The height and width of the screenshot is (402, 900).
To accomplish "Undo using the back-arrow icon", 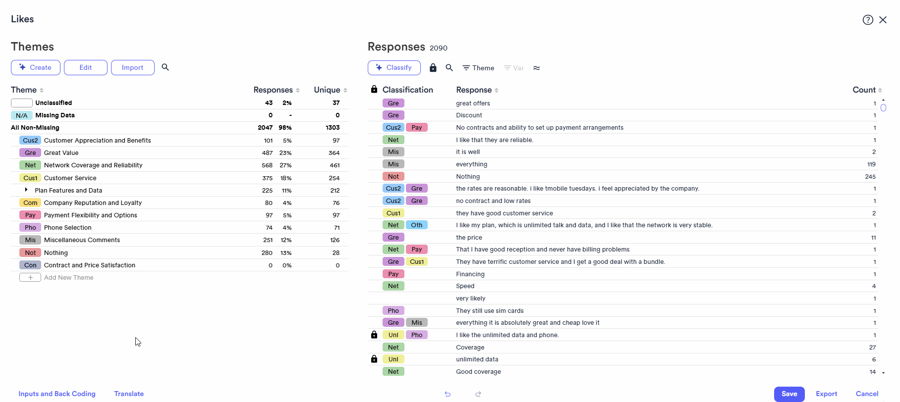I will pos(448,394).
